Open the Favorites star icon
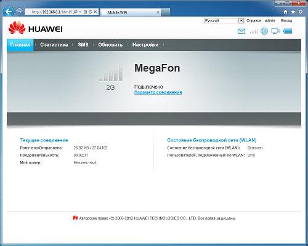308x246 pixels. click(293, 12)
